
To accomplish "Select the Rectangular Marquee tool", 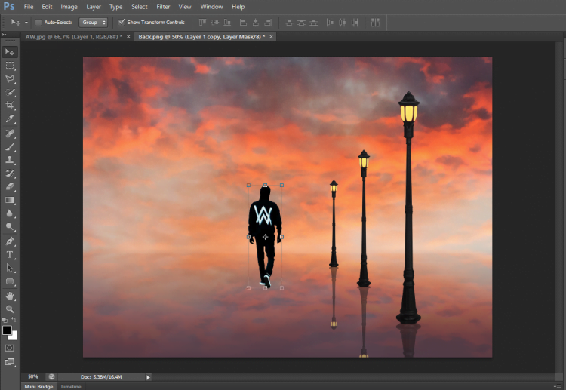I will coord(11,66).
